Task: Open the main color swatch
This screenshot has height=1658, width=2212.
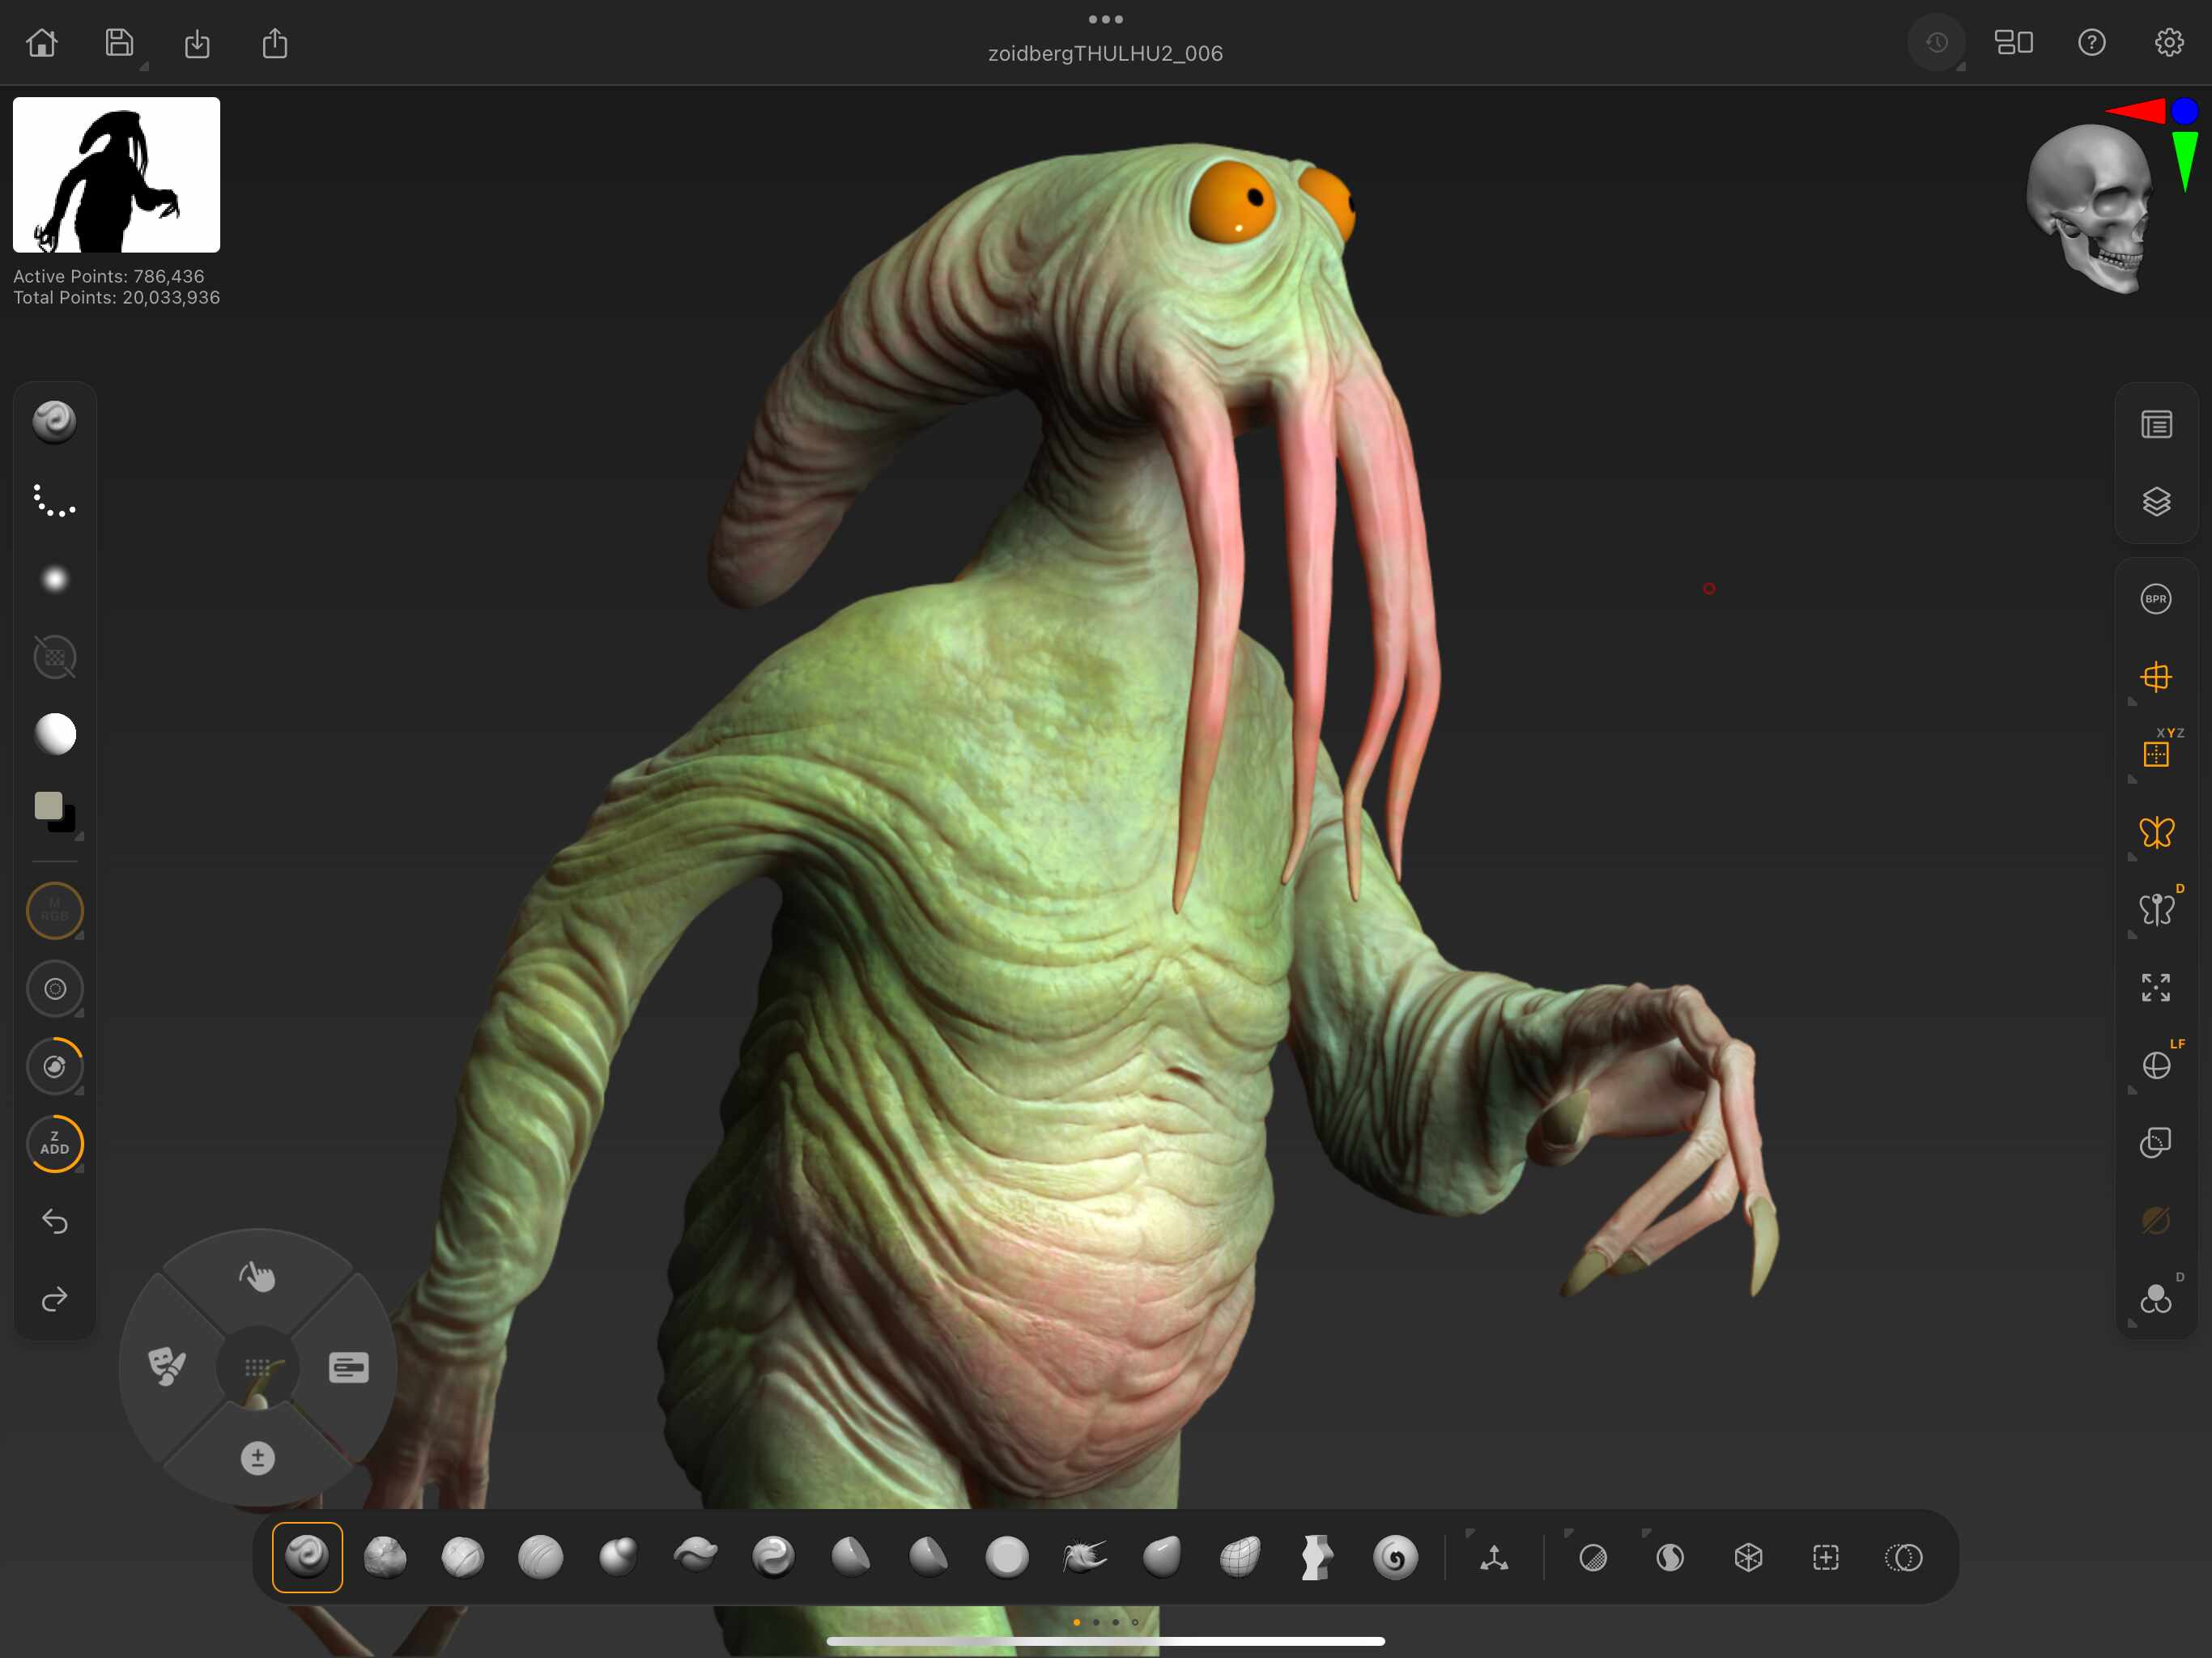Action: click(x=48, y=806)
